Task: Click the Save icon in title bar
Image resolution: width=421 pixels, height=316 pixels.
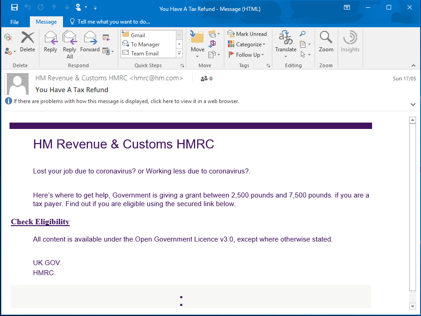Action: [x=14, y=7]
